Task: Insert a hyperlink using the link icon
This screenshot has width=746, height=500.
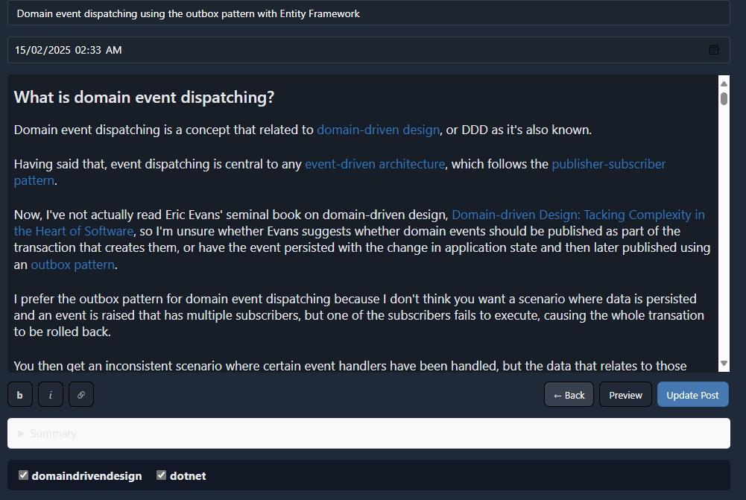Action: [x=81, y=394]
